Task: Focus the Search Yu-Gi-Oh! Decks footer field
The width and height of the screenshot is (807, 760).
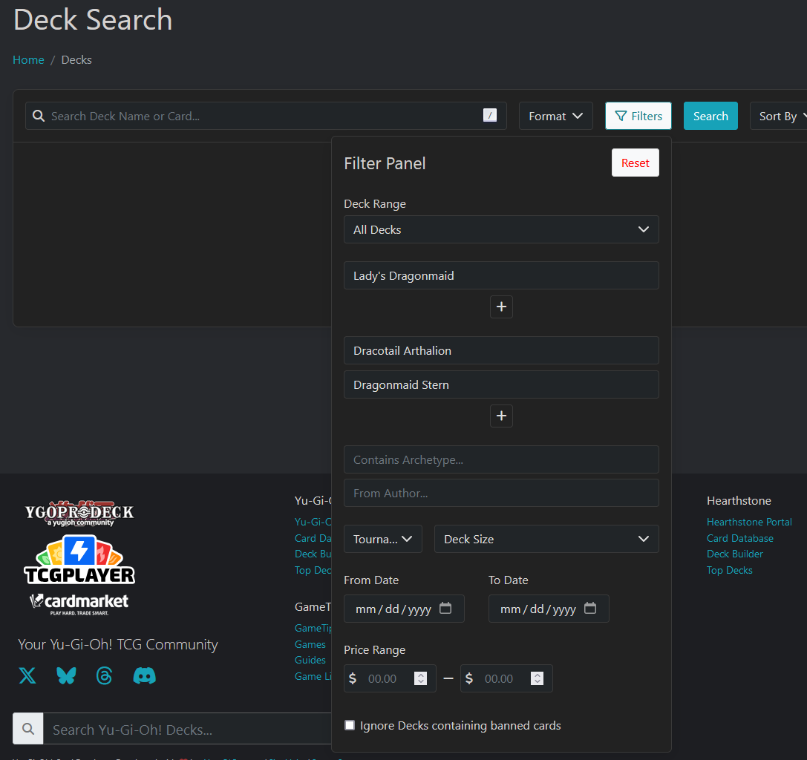Action: [x=187, y=729]
